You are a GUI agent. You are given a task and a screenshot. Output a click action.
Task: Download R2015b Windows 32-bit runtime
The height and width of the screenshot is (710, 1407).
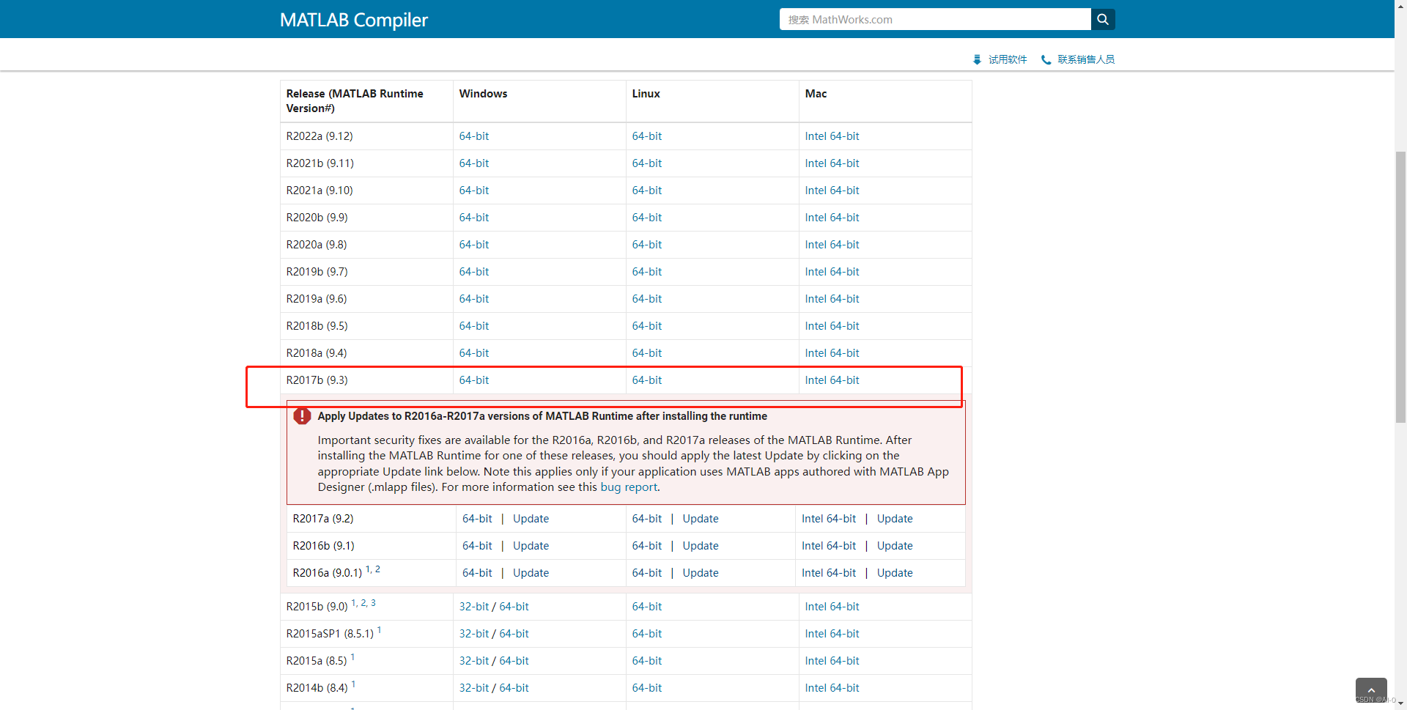(474, 607)
